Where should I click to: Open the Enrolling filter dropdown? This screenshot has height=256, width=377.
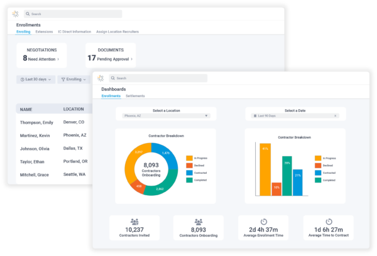tap(74, 80)
